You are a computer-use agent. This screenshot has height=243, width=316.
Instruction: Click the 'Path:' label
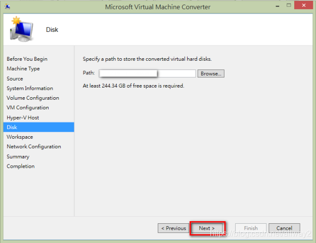pyautogui.click(x=88, y=73)
